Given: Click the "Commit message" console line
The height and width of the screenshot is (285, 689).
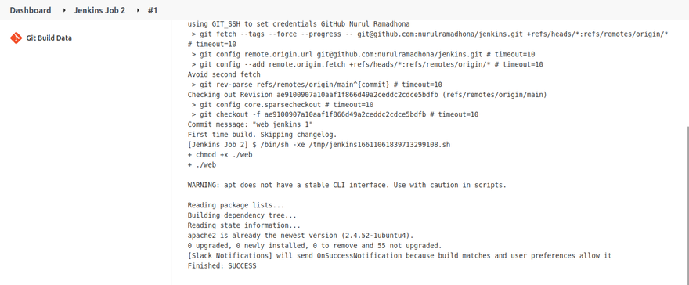Looking at the screenshot, I should 250,124.
